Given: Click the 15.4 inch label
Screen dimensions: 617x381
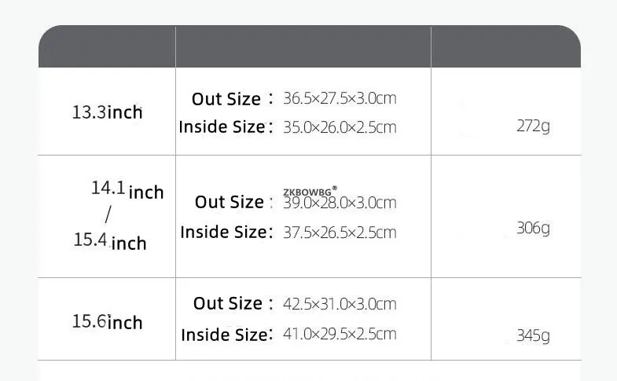Looking at the screenshot, I should coord(110,242).
